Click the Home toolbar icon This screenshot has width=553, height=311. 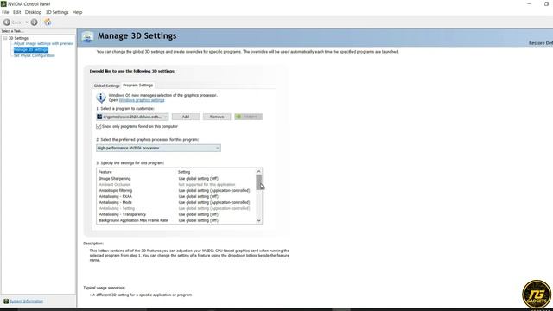pyautogui.click(x=48, y=22)
